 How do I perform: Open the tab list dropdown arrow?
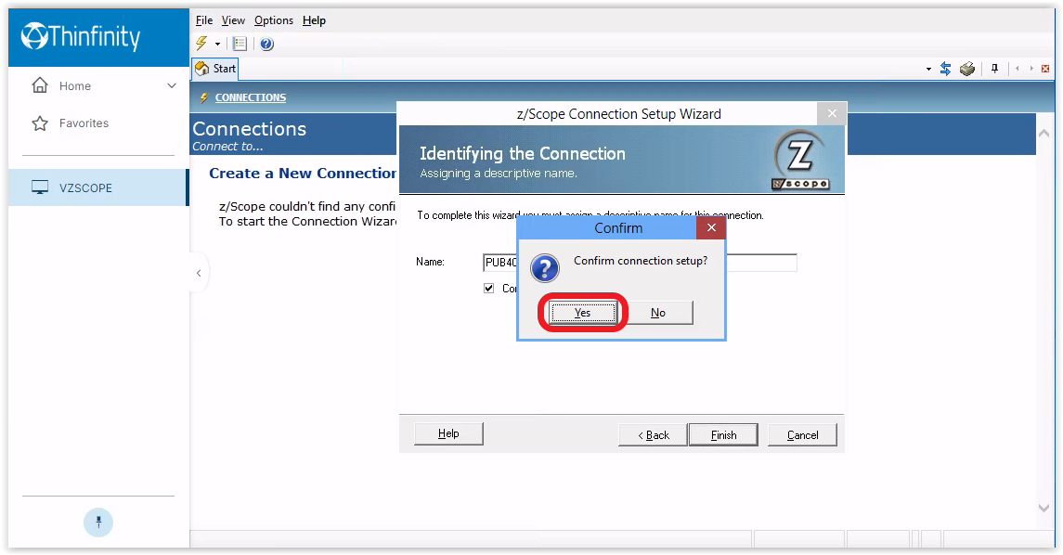pyautogui.click(x=928, y=69)
